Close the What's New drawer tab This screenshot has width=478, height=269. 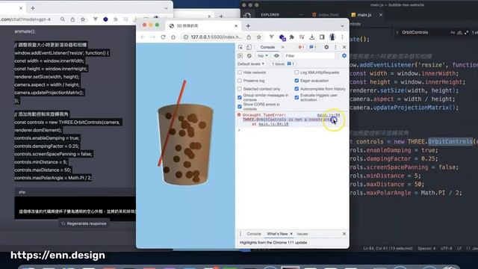291,234
